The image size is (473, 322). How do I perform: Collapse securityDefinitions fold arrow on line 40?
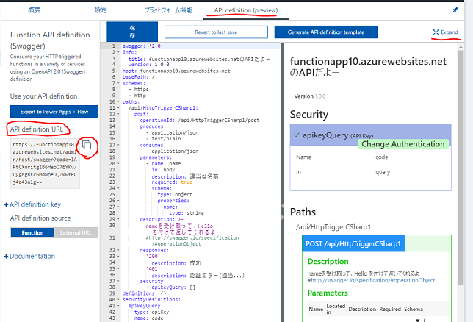(118, 300)
